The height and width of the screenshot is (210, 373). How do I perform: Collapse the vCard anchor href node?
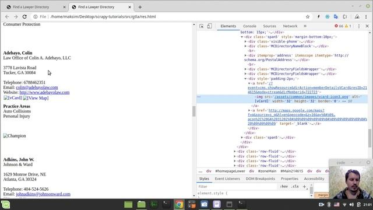click(x=249, y=83)
